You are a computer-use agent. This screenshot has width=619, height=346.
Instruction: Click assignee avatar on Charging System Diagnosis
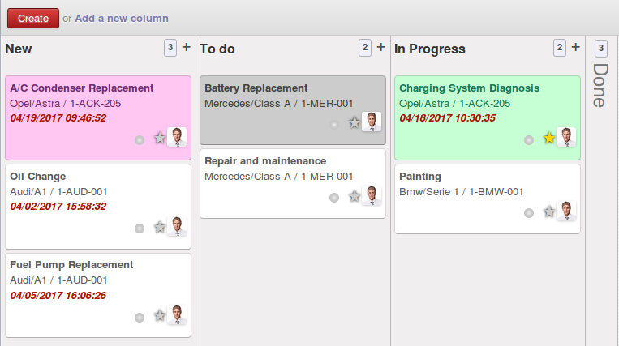[x=566, y=137]
